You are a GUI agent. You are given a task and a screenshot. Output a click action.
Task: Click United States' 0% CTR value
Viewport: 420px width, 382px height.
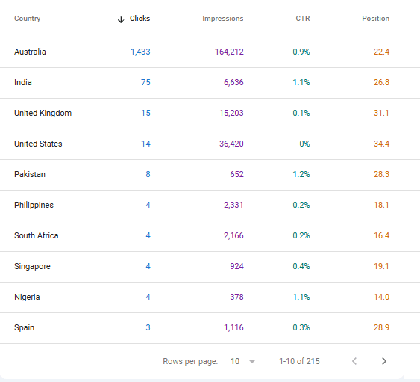[x=304, y=144]
